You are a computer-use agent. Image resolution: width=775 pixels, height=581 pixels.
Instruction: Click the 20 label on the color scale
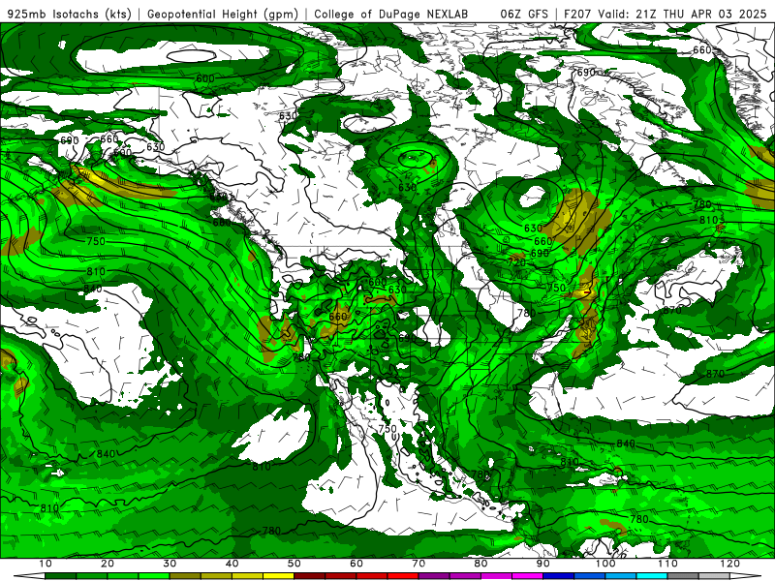108,564
